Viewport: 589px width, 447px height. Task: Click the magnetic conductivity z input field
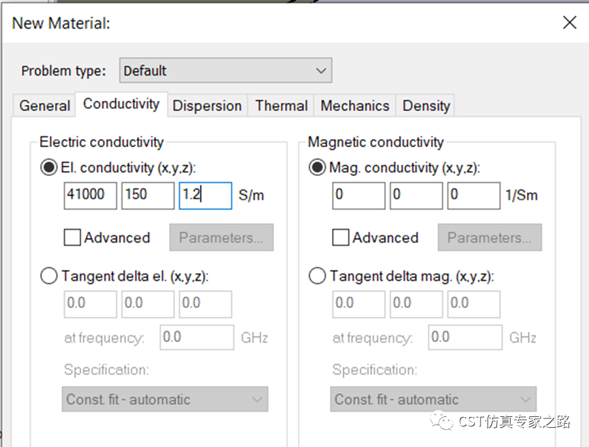click(x=474, y=196)
